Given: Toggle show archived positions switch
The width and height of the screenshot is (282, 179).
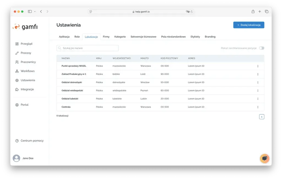Looking at the screenshot, I should [x=262, y=48].
